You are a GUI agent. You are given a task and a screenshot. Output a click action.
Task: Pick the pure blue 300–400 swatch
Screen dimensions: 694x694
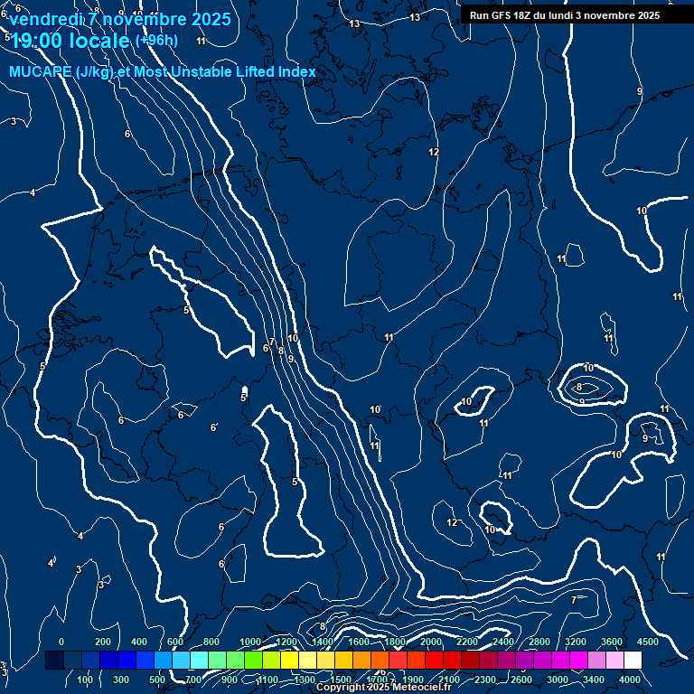(127, 660)
